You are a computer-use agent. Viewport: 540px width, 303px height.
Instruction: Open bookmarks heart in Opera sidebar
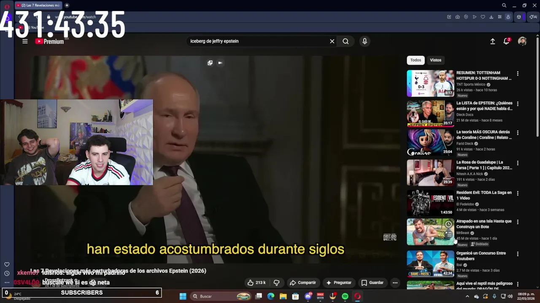(7, 264)
